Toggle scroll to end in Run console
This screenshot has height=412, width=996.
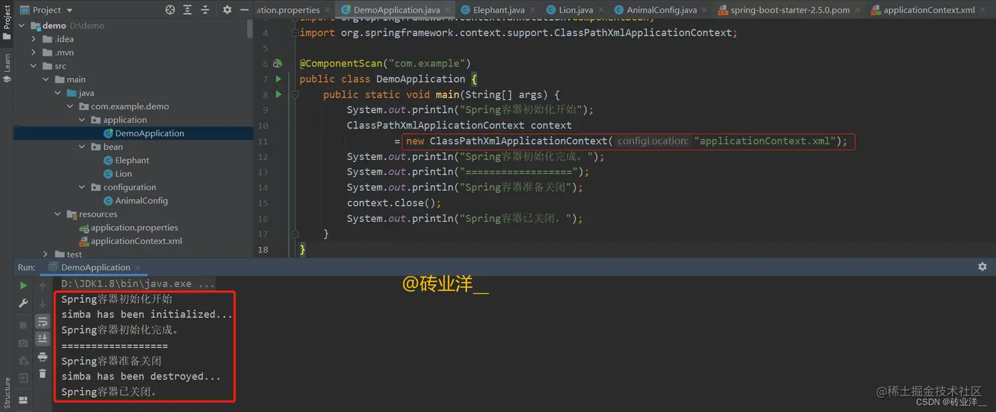[43, 338]
